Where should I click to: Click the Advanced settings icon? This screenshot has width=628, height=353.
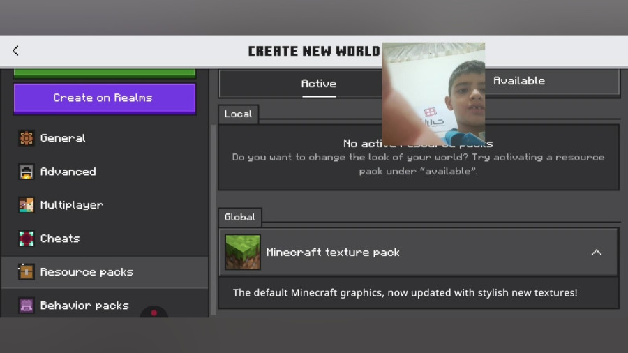(x=27, y=172)
